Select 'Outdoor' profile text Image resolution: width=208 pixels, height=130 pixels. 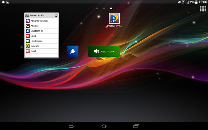(35, 46)
